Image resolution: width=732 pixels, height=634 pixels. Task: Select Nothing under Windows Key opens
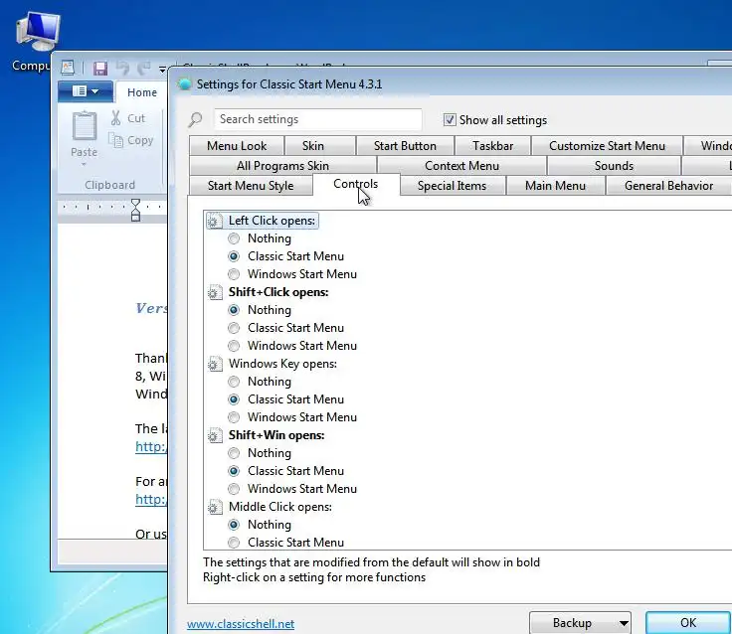234,382
